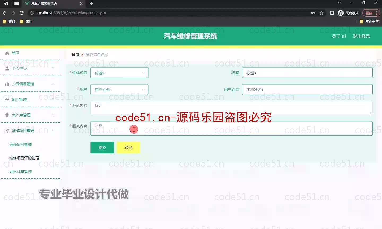This screenshot has height=229, width=382.
Task: Click the 评论内容 textarea containing 123
Action: pos(231,108)
